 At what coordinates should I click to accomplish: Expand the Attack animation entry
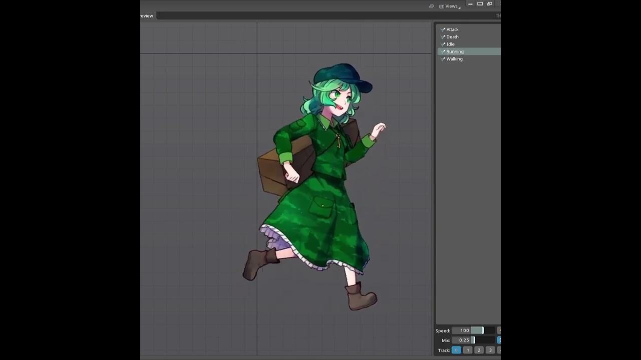point(439,29)
